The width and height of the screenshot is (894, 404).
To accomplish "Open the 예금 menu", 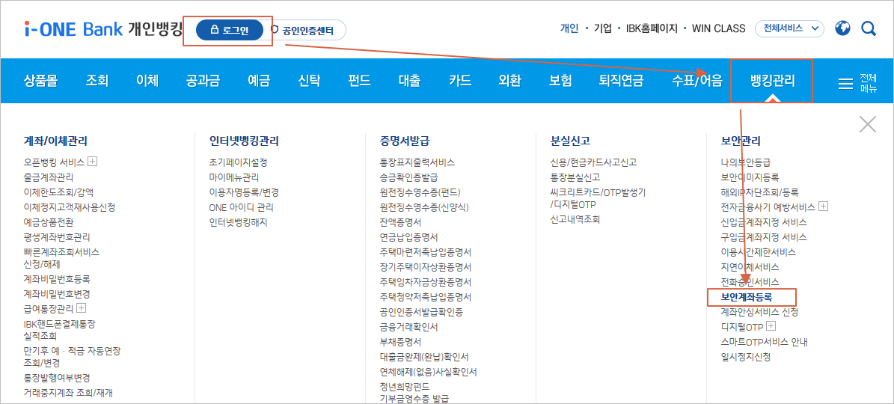I will (259, 81).
